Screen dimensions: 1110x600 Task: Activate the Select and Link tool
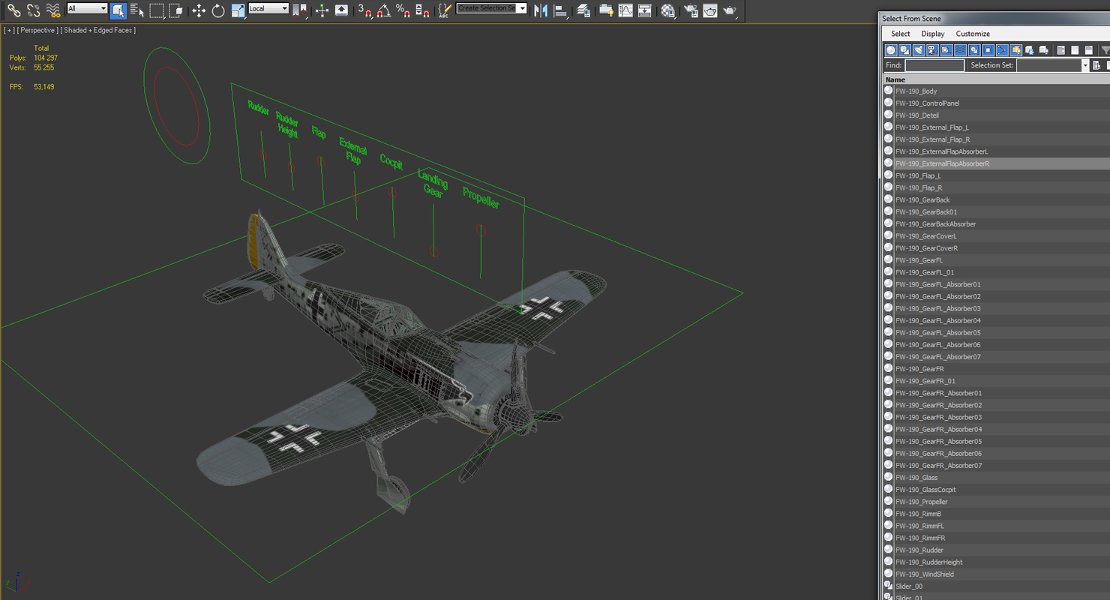pos(13,10)
